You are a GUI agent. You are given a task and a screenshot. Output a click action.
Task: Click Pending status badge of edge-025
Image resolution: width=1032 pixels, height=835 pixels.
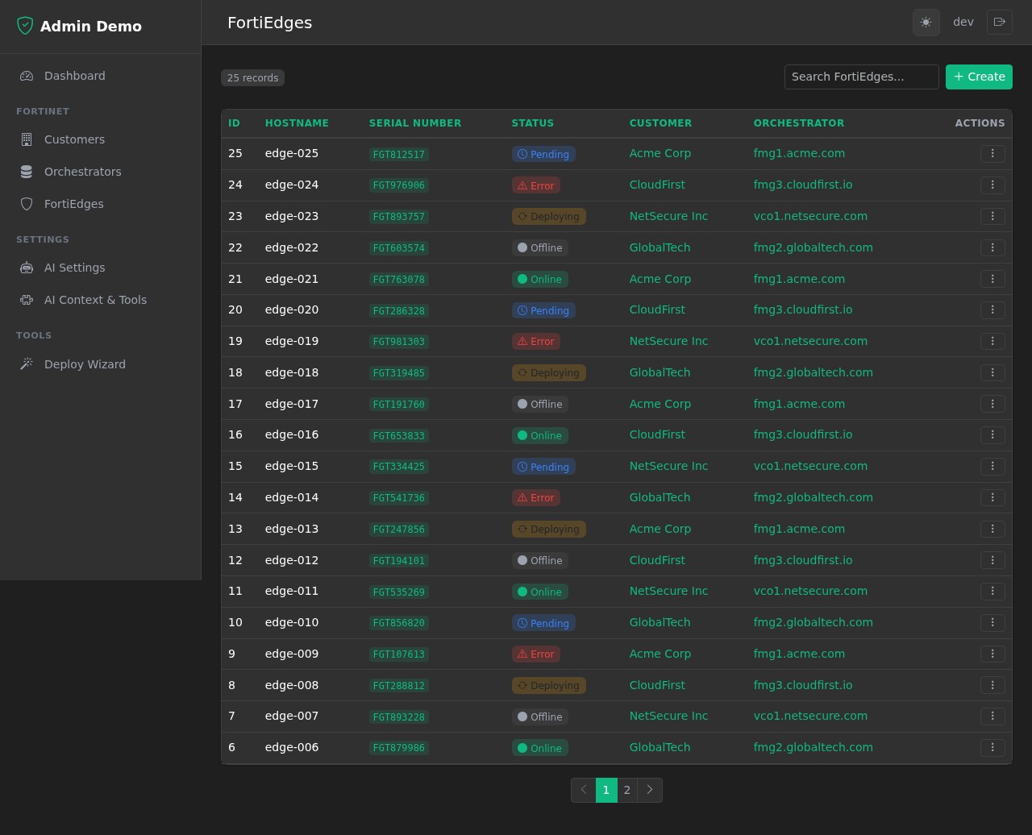(543, 154)
